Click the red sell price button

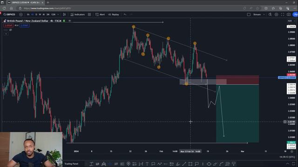click(8, 26)
